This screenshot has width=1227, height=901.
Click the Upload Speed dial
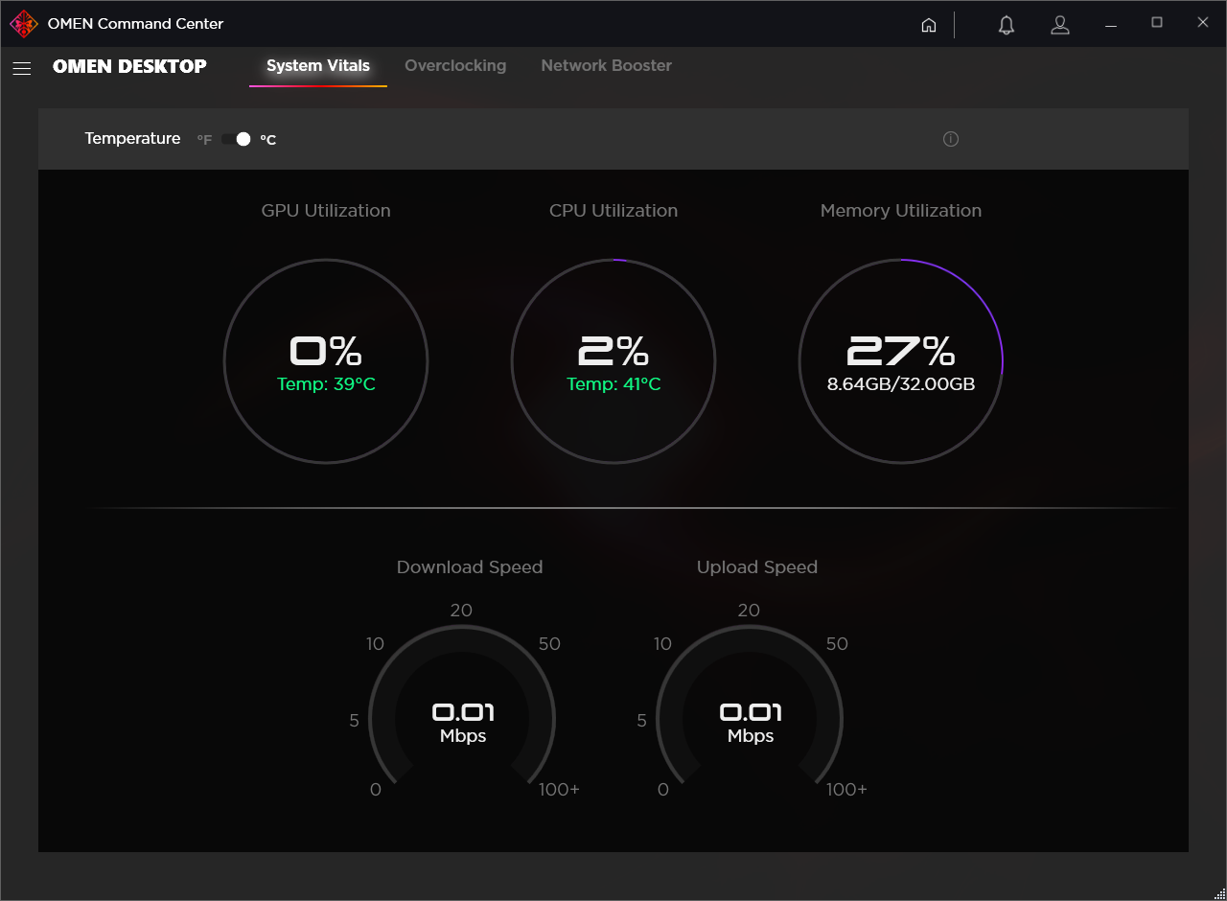[x=750, y=709]
